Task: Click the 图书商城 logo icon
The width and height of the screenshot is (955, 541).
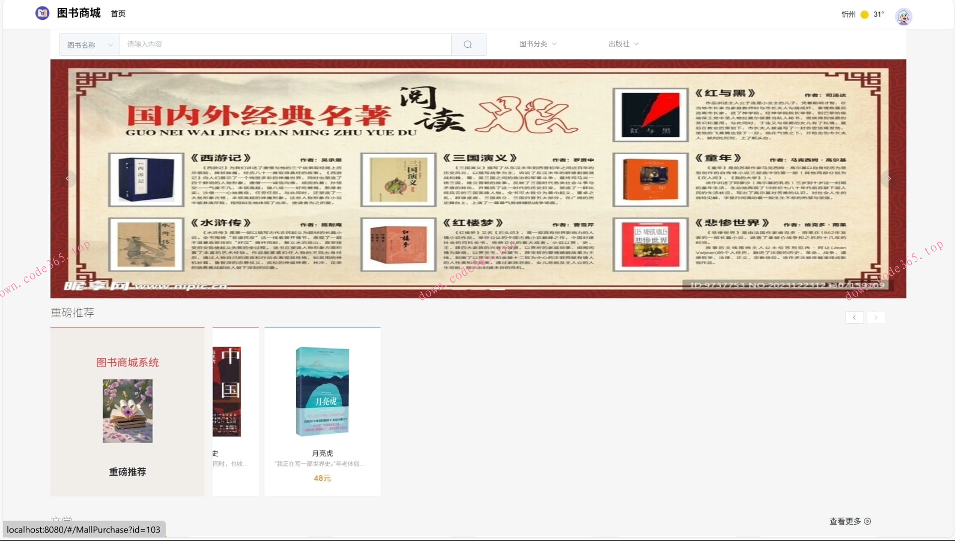Action: pyautogui.click(x=43, y=13)
